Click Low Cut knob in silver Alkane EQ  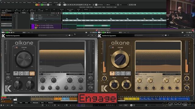pos(43,80)
